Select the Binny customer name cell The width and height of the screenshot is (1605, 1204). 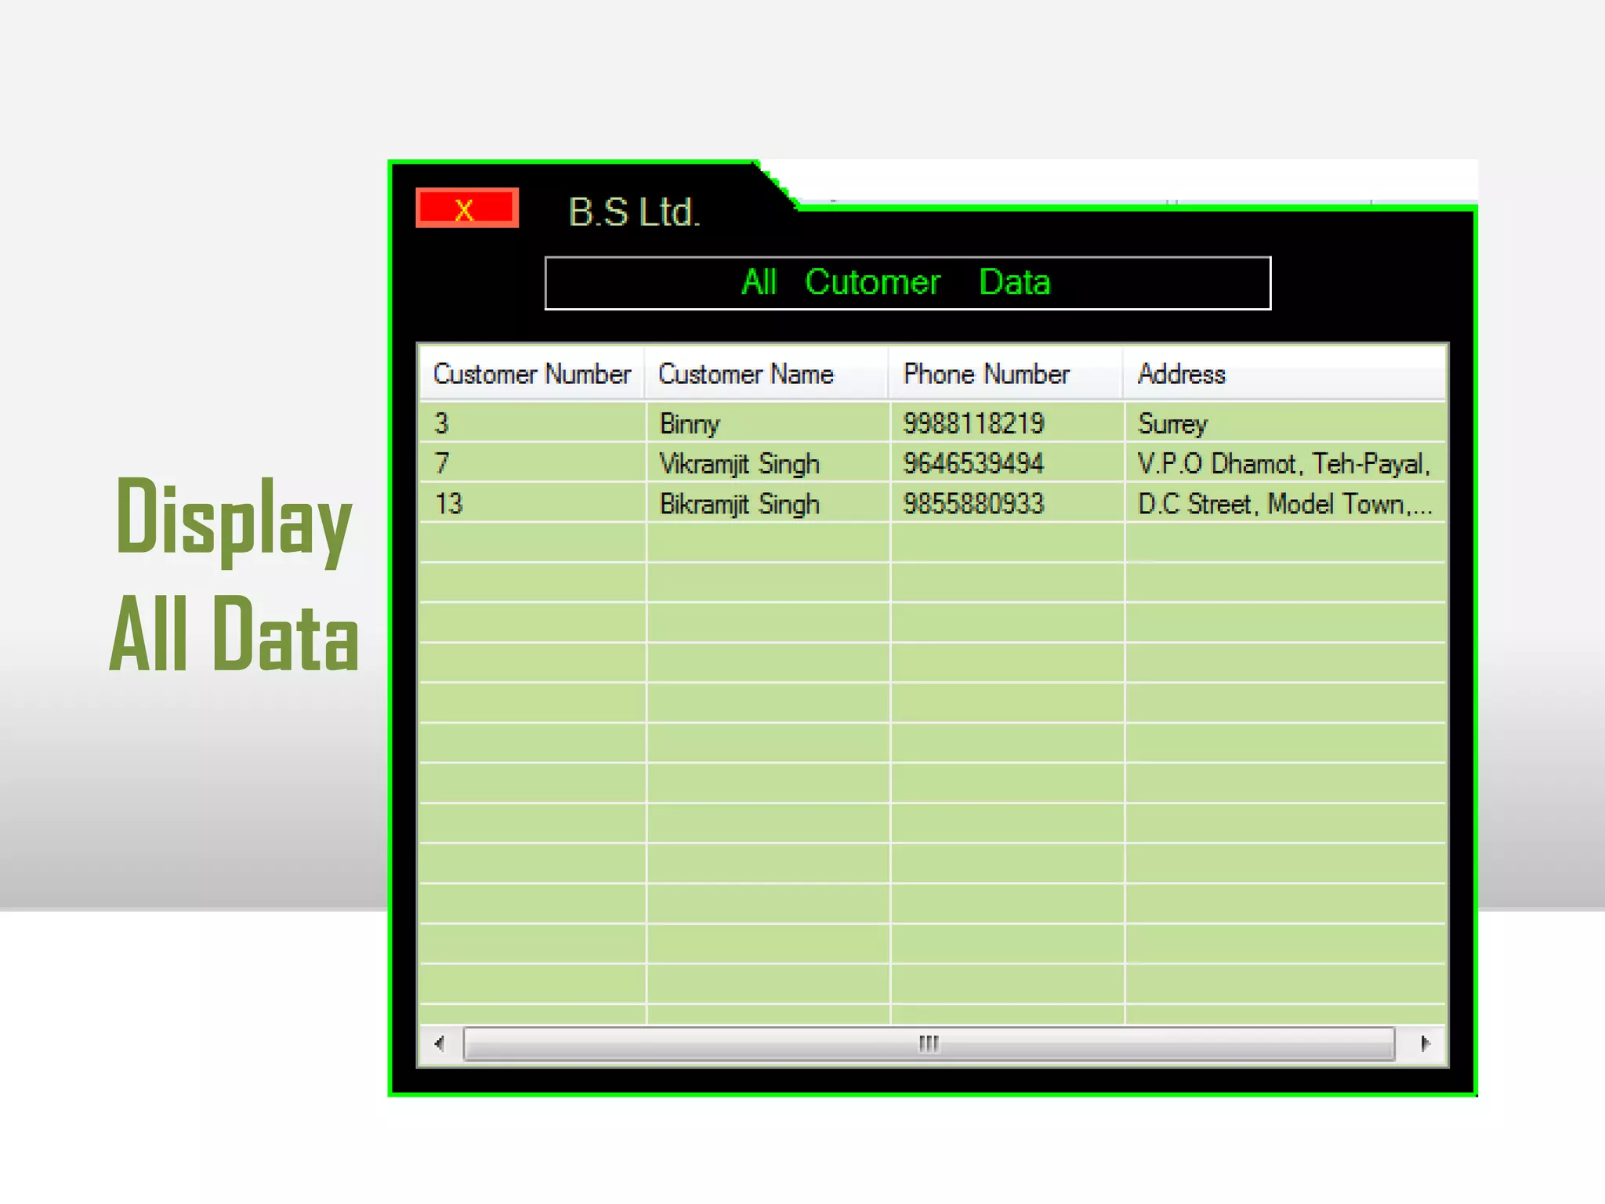click(690, 424)
